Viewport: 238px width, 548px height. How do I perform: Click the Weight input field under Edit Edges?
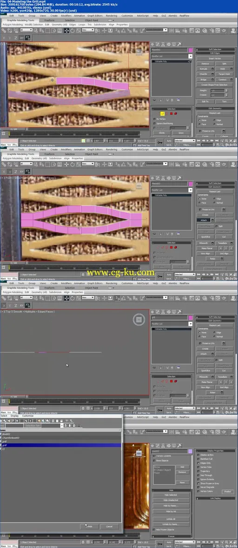(218, 90)
